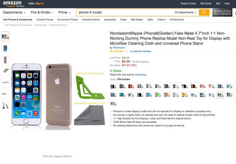Image resolution: width=236 pixels, height=164 pixels.
Task: Open the All Departments search filter
Action: coord(185,13)
